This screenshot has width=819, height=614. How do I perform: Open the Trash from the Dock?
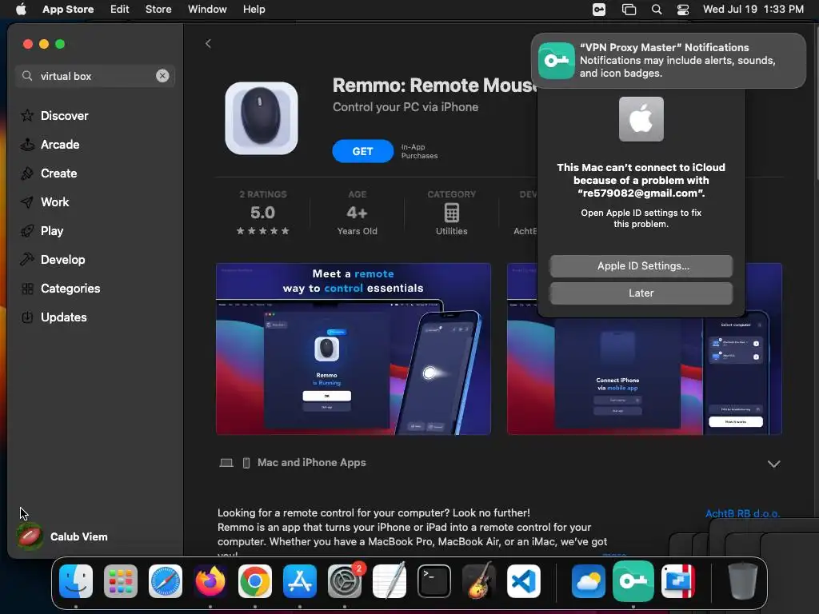[743, 581]
